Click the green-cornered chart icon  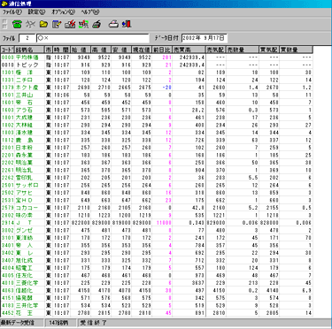pyautogui.click(x=83, y=24)
